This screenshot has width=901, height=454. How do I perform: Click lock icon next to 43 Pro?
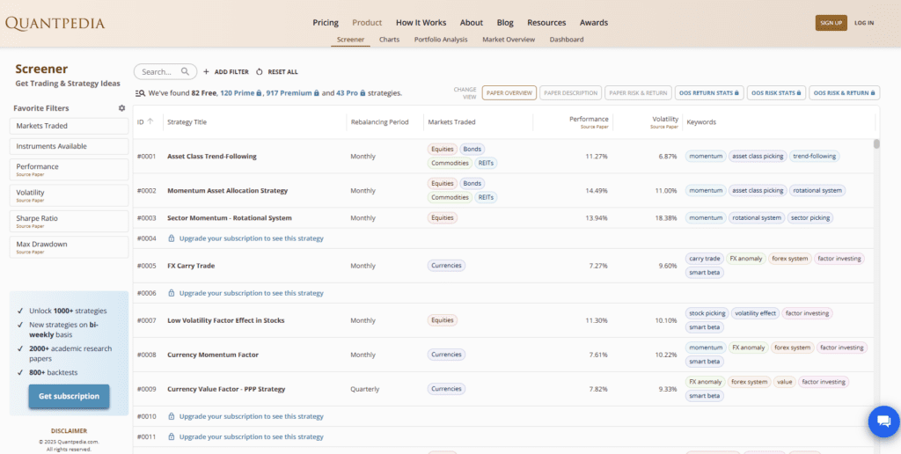tap(363, 92)
